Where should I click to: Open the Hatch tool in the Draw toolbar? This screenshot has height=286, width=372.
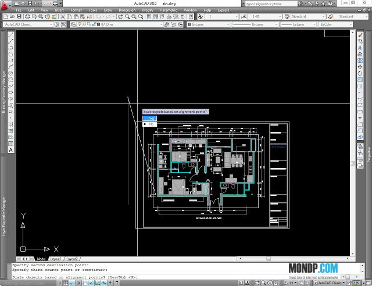coord(10,124)
